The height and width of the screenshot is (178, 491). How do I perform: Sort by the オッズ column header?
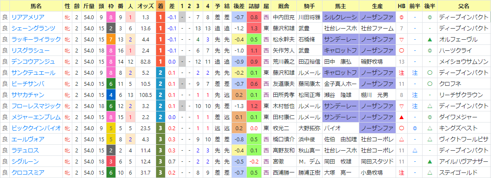tap(145, 6)
